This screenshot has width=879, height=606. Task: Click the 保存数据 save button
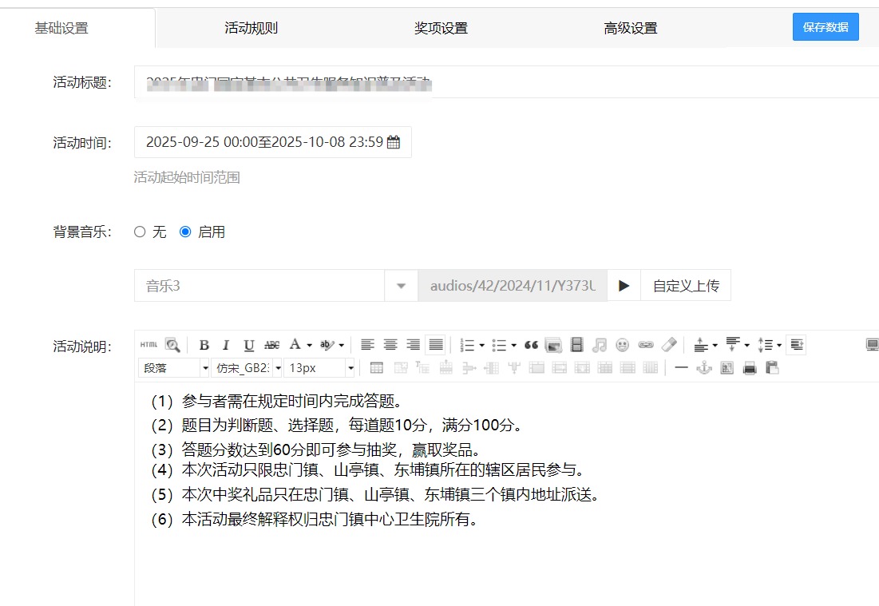(x=826, y=26)
